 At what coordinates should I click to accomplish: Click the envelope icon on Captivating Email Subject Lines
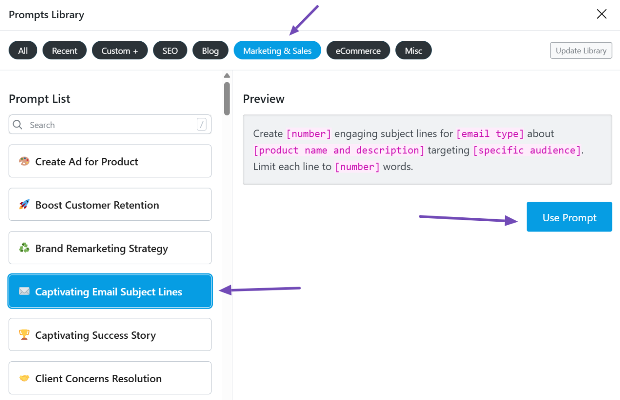click(x=24, y=291)
